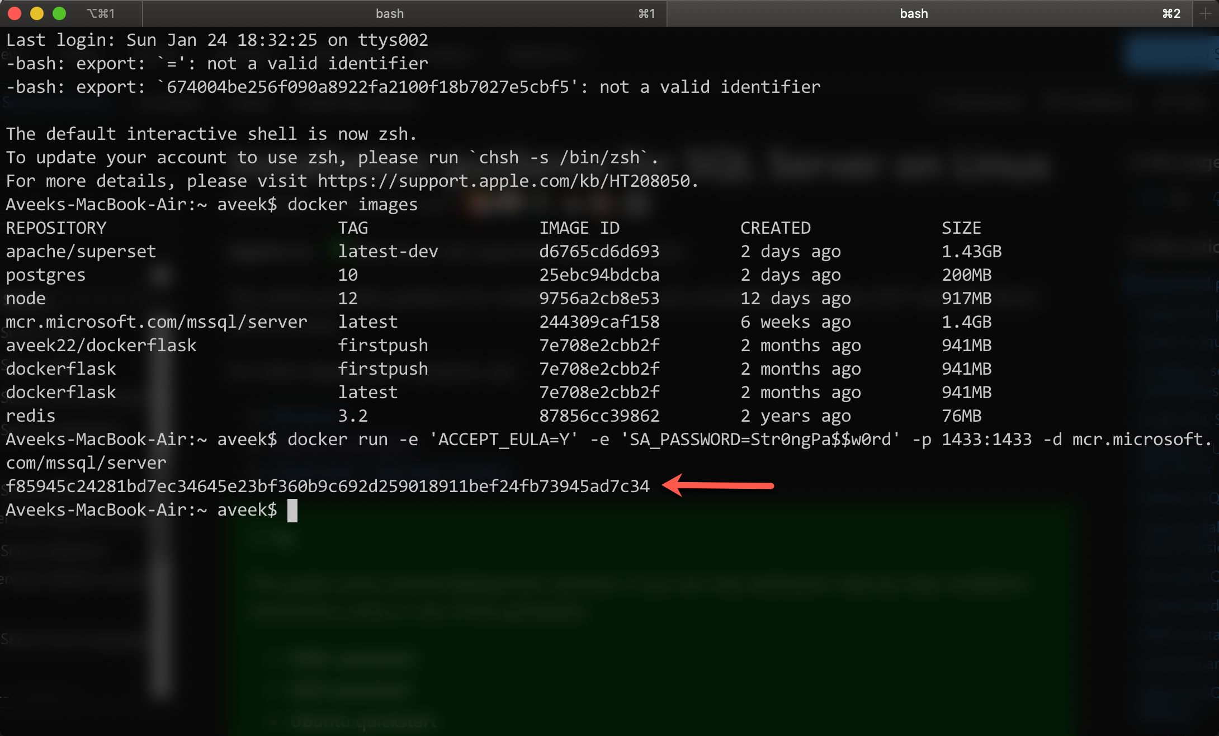Add a new tab with plus icon
The image size is (1219, 736).
1206,13
